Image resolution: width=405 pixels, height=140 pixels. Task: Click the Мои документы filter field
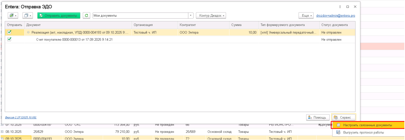pyautogui.click(x=140, y=15)
